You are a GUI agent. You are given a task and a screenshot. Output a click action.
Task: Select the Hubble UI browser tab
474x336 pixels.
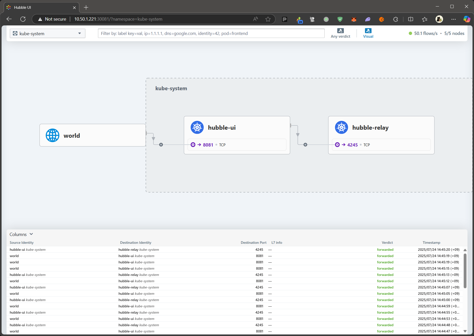pyautogui.click(x=40, y=8)
